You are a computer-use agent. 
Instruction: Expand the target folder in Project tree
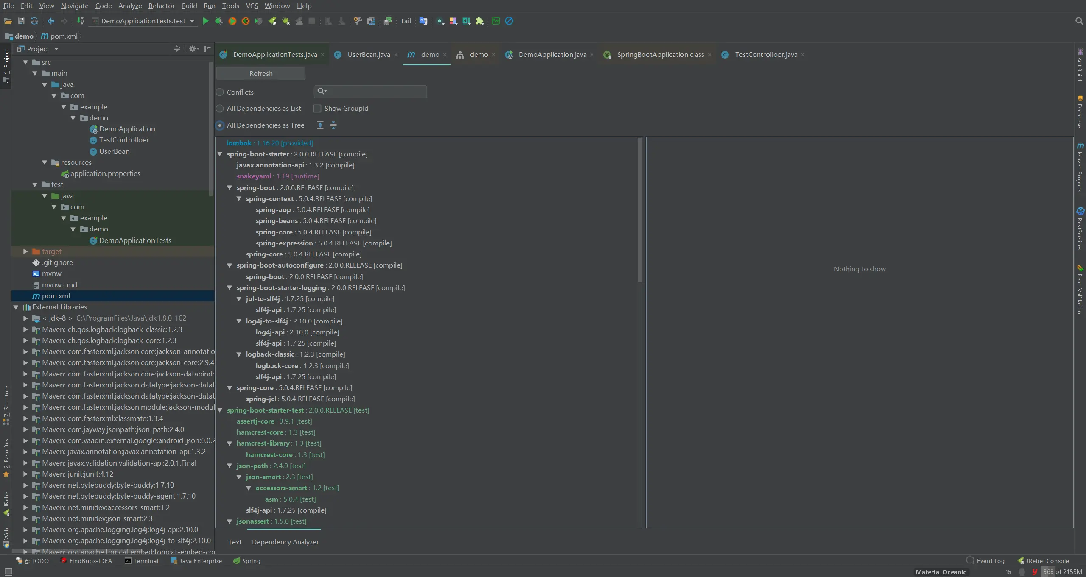(x=25, y=251)
